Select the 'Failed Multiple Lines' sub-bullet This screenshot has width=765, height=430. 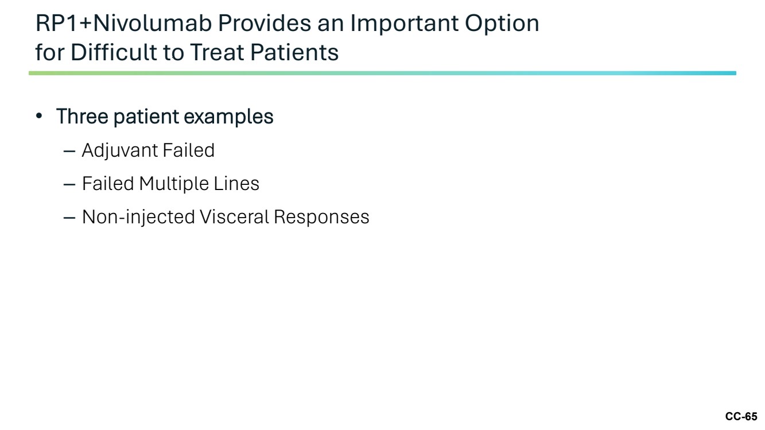point(170,184)
